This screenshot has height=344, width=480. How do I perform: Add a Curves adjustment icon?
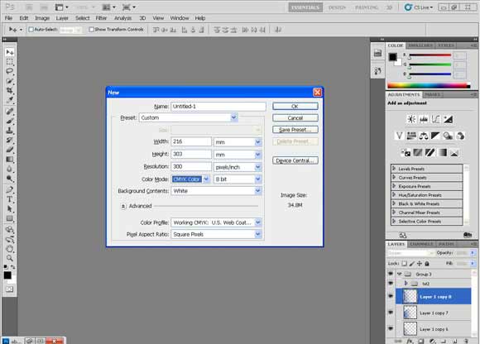(435, 119)
